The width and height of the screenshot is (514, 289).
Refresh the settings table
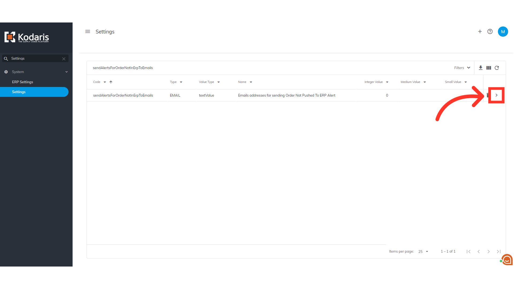click(497, 68)
